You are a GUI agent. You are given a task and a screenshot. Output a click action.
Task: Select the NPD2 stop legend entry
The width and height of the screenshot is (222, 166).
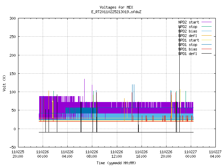(x=188, y=27)
